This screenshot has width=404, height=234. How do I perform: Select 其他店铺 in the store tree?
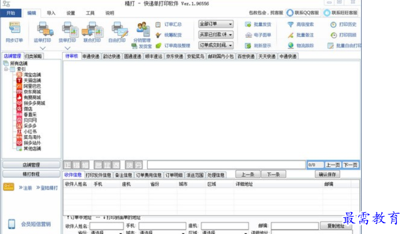coord(32,149)
